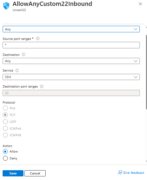Viewport: 147px width, 180px height.
Task: Cancel the rule changes
Action: 35,173
